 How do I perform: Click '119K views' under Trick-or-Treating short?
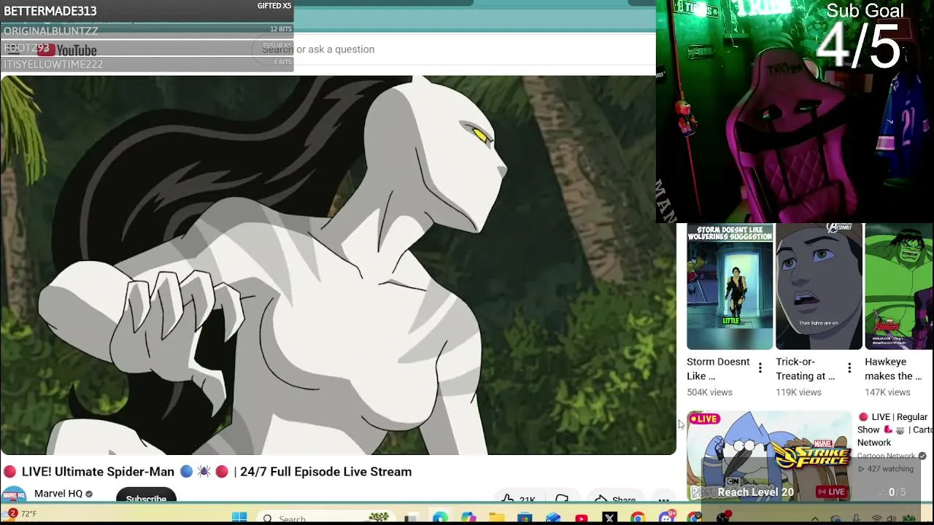coord(798,392)
